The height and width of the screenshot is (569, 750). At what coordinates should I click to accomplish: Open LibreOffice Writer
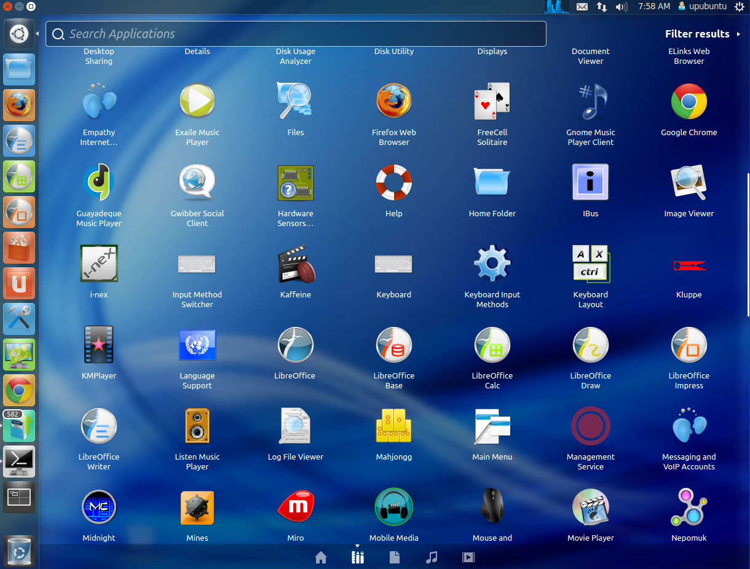click(98, 426)
